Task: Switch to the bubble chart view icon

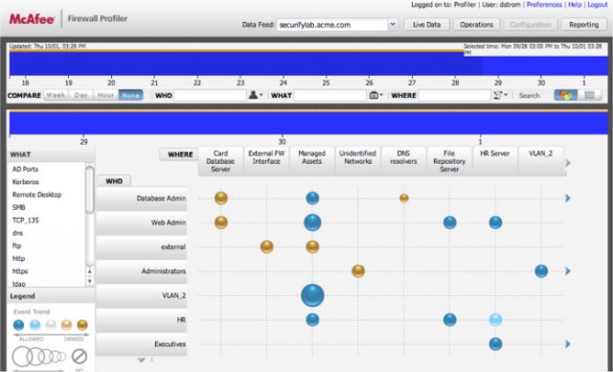Action: [566, 95]
